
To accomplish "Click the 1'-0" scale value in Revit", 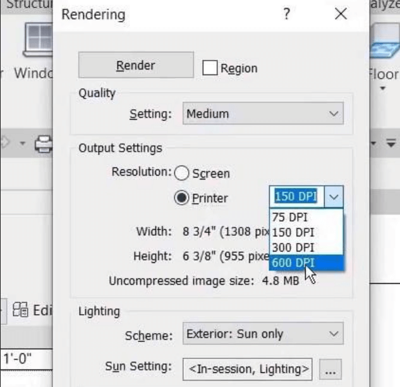I will [x=17, y=359].
